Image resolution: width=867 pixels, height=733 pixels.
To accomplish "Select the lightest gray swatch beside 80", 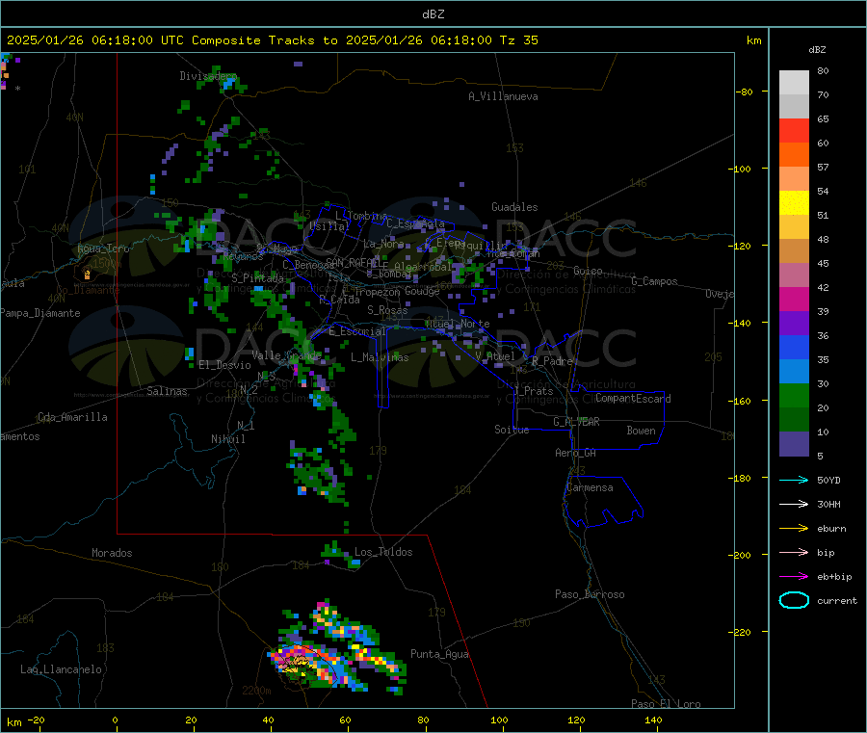I will (794, 83).
